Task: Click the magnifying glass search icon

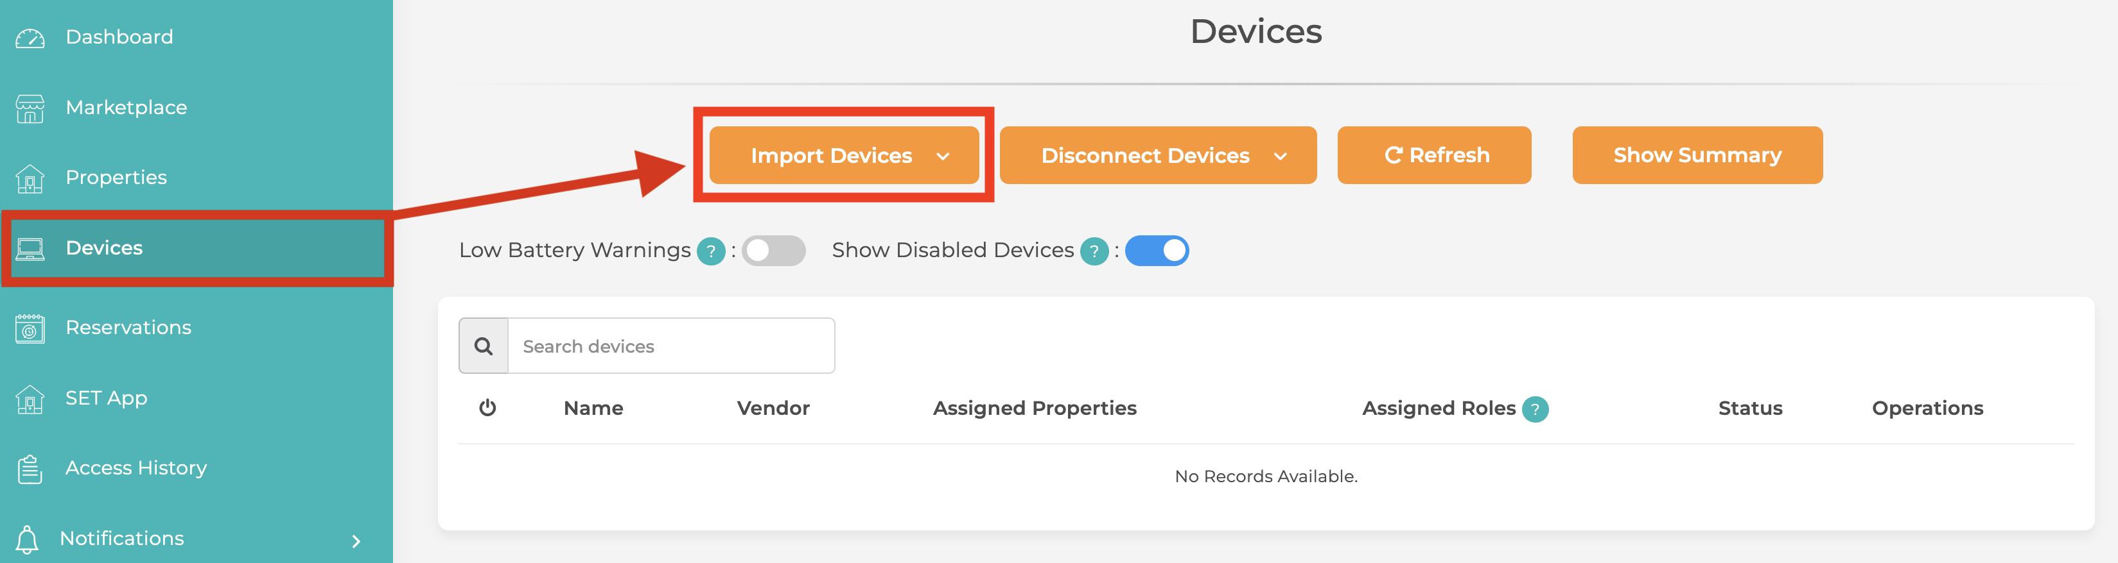Action: pos(484,346)
